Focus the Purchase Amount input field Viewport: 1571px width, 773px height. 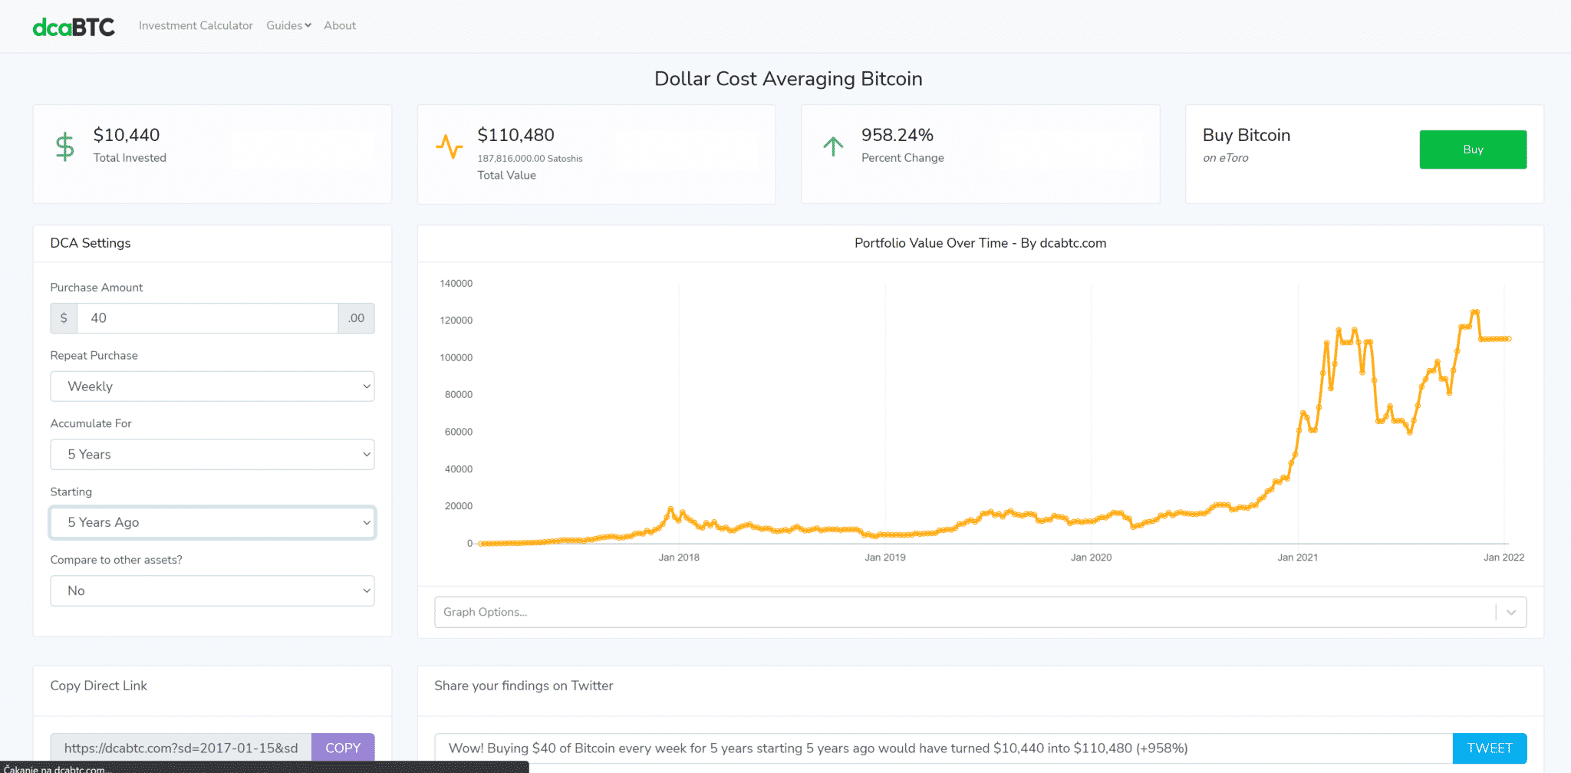207,318
